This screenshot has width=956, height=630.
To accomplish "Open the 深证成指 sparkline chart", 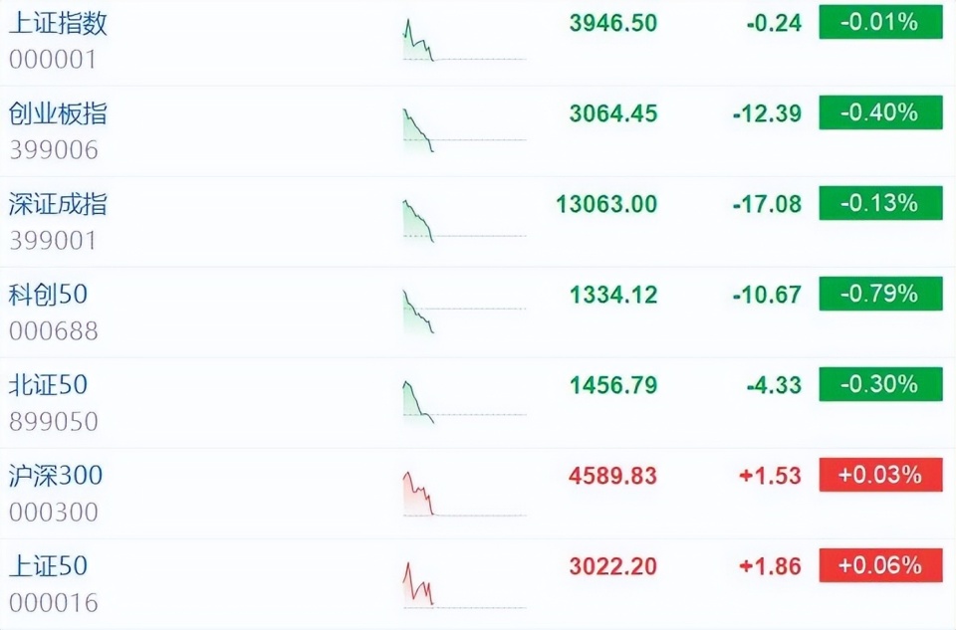I will [x=464, y=222].
